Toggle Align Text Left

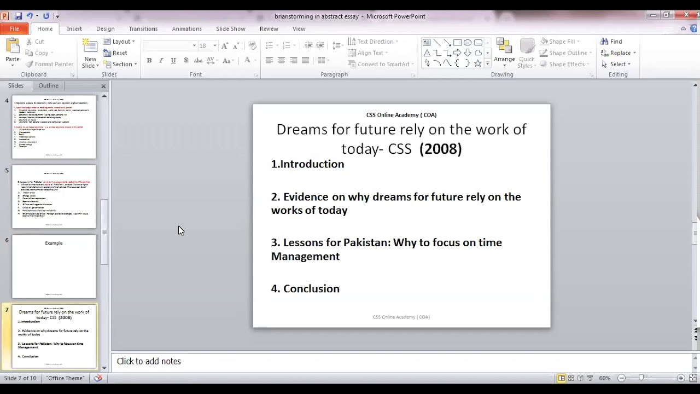click(x=269, y=60)
